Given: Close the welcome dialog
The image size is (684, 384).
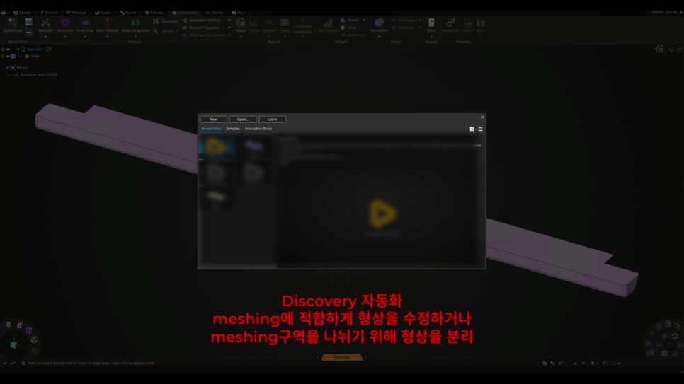Looking at the screenshot, I should tap(482, 117).
